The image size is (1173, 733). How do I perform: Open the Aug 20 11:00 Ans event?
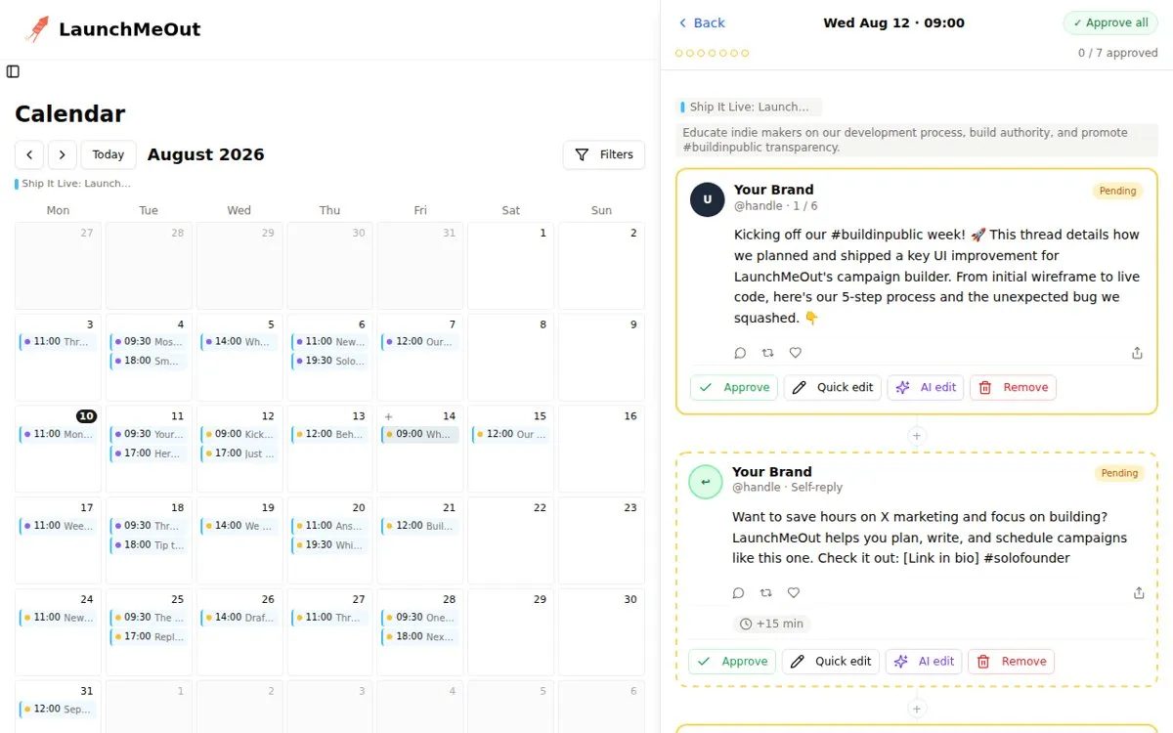(329, 526)
